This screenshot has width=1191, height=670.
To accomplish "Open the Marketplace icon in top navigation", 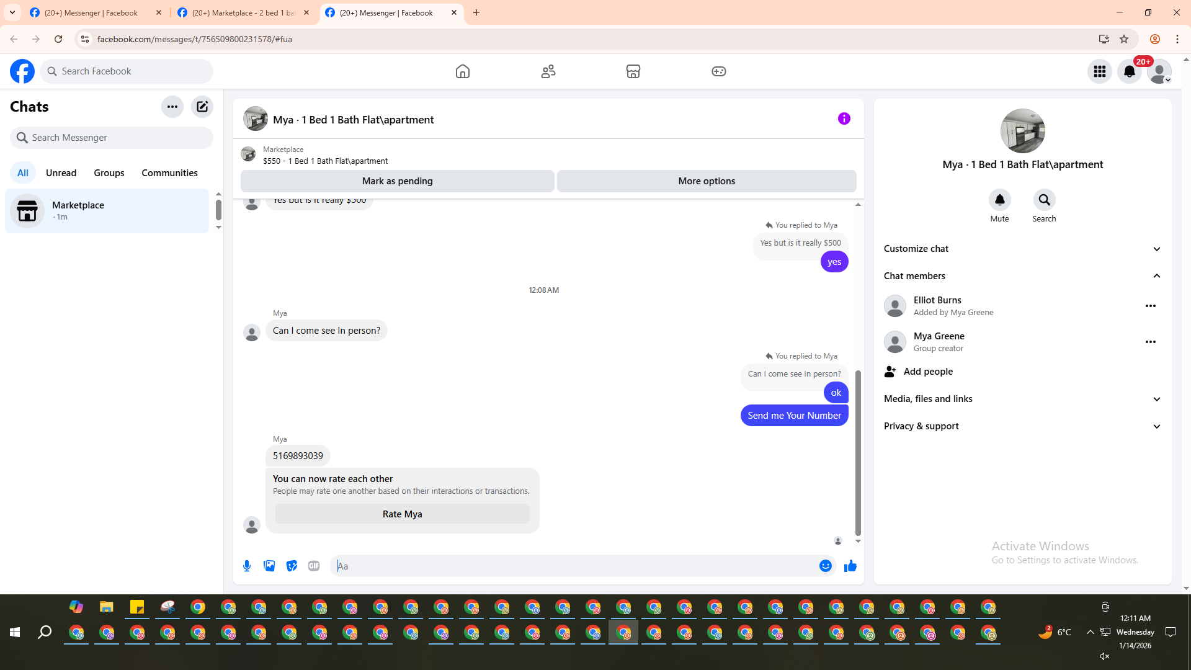I will point(633,71).
